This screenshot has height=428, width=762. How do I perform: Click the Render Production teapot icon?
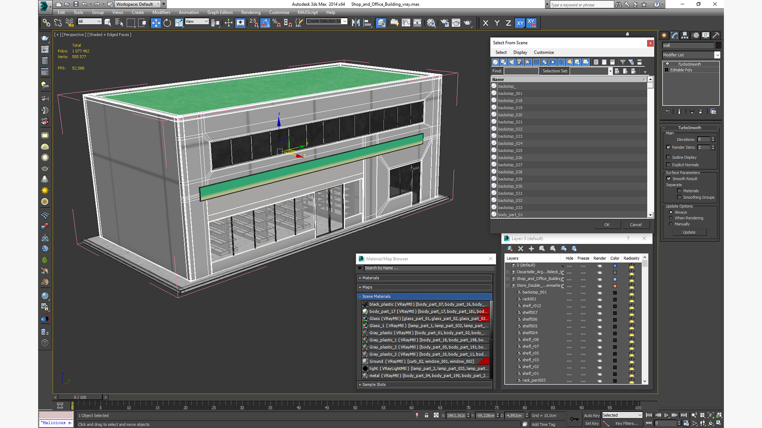click(468, 23)
